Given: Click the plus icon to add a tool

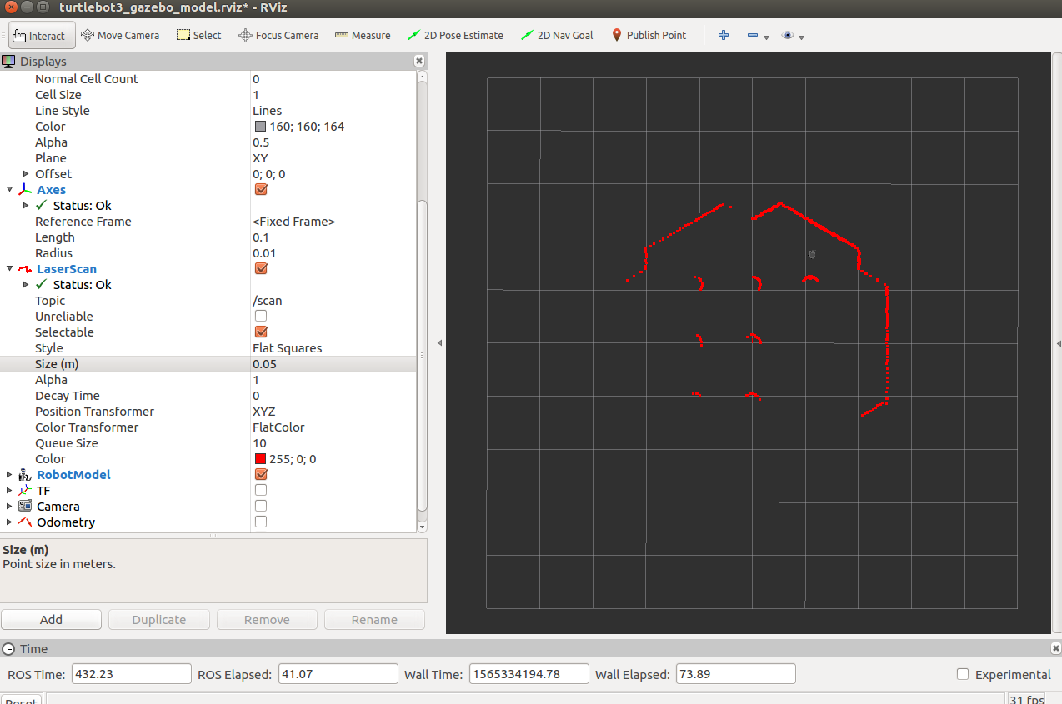Looking at the screenshot, I should coord(723,35).
